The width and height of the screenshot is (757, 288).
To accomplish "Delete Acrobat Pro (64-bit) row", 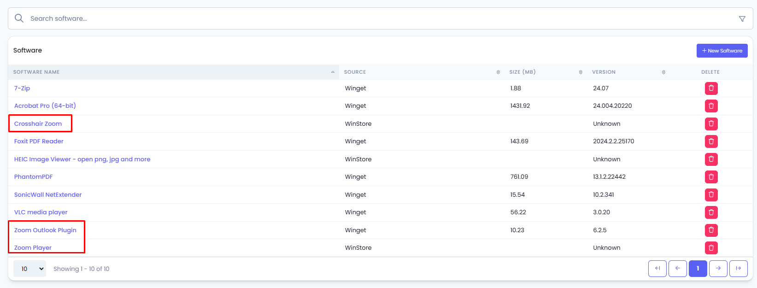I will click(x=711, y=106).
